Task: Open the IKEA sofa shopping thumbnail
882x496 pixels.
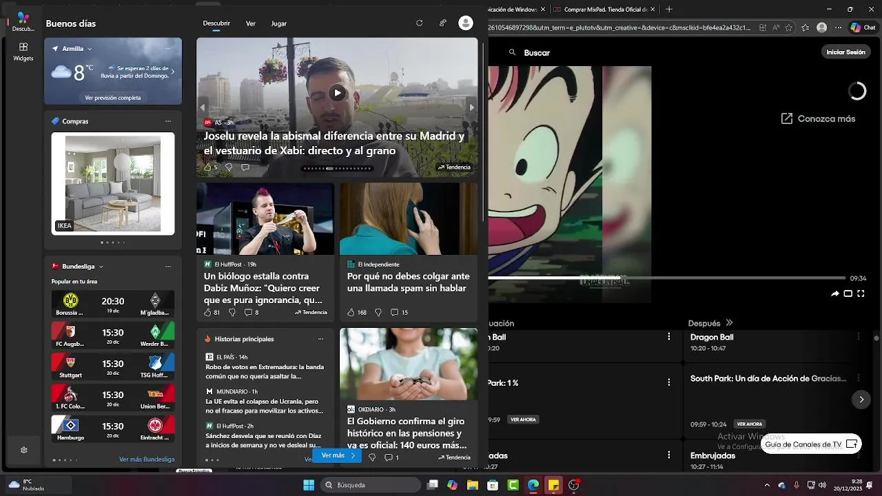Action: point(113,184)
